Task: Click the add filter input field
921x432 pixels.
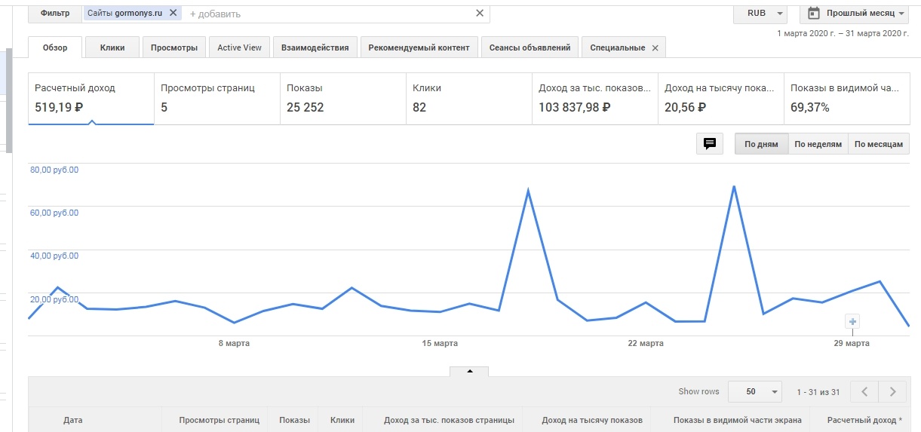Action: [x=324, y=14]
